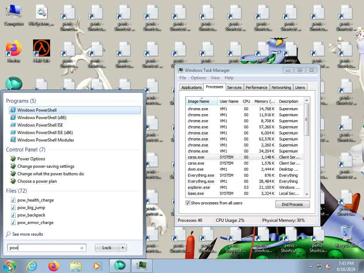Sort processes by User Name column

[x=229, y=101]
